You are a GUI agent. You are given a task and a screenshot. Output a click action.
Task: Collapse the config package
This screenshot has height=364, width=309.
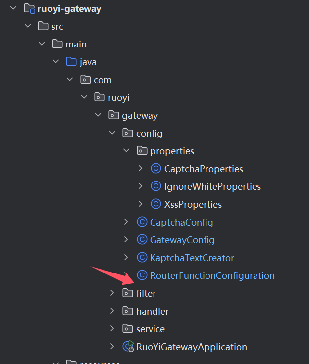[x=113, y=133]
